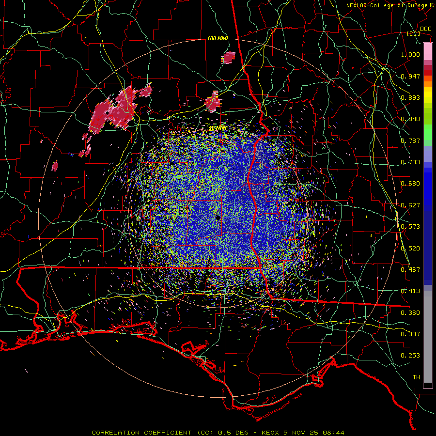This screenshot has height=436, width=436.
Task: Click the 0.253 scale value
Action: click(x=410, y=356)
